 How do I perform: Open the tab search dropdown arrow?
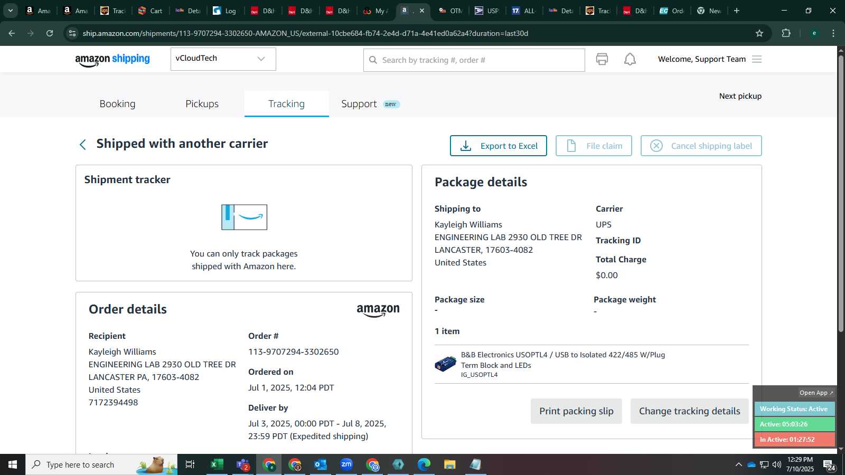[x=11, y=11]
